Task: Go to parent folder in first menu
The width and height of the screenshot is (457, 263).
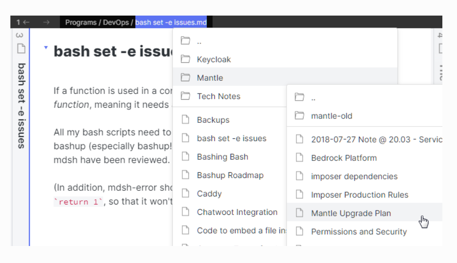Action: (199, 41)
